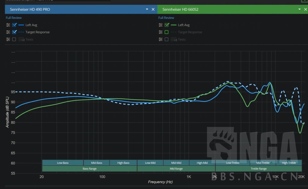This screenshot has width=308, height=189.
Task: Open settings sliders for HD 660S2 Target Response
Action: (161, 32)
